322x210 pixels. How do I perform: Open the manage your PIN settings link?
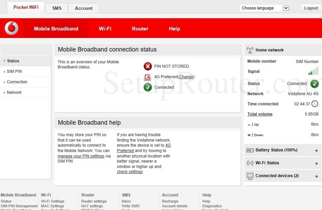tap(81, 156)
